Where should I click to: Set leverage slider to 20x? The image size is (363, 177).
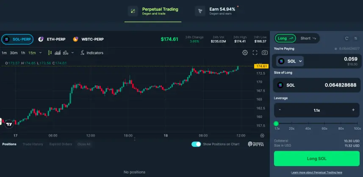(291, 128)
